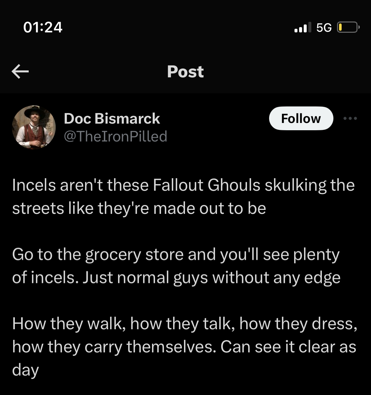Select the paragraph about Fallout Ghouls
Screen dimensions: 371x395
click(183, 197)
